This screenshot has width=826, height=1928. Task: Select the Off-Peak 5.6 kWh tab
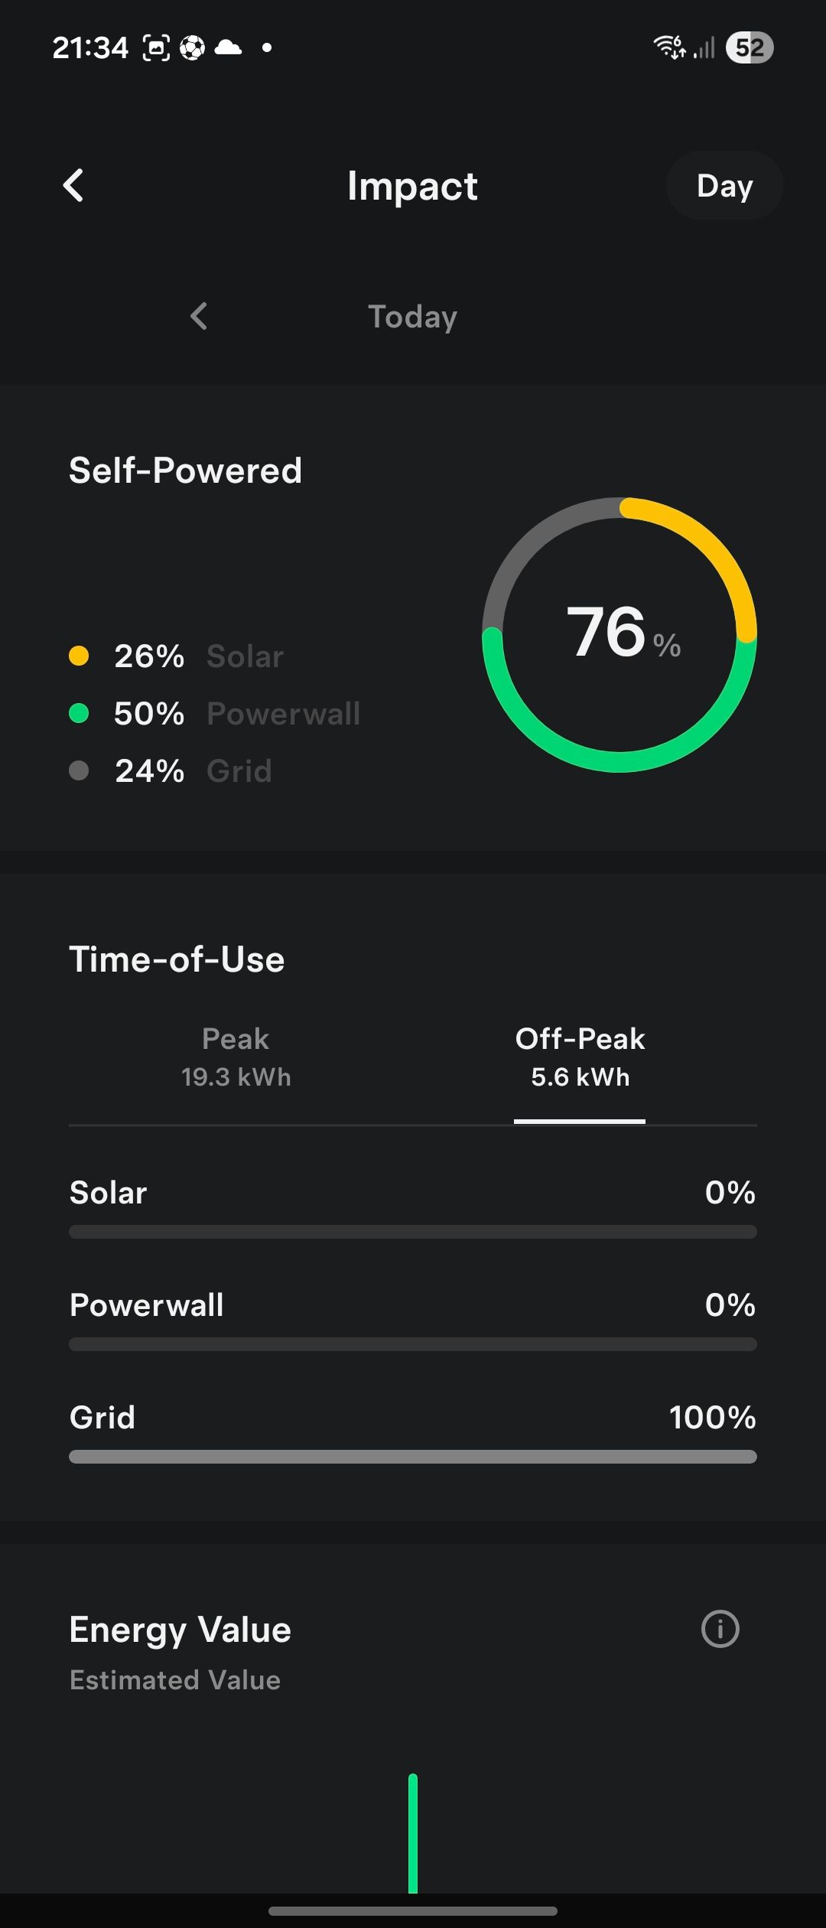coord(580,1057)
